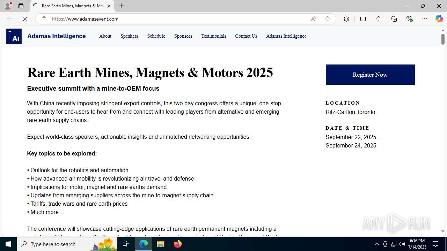Open the Favorites list icon
The image size is (447, 251).
coord(379,19)
